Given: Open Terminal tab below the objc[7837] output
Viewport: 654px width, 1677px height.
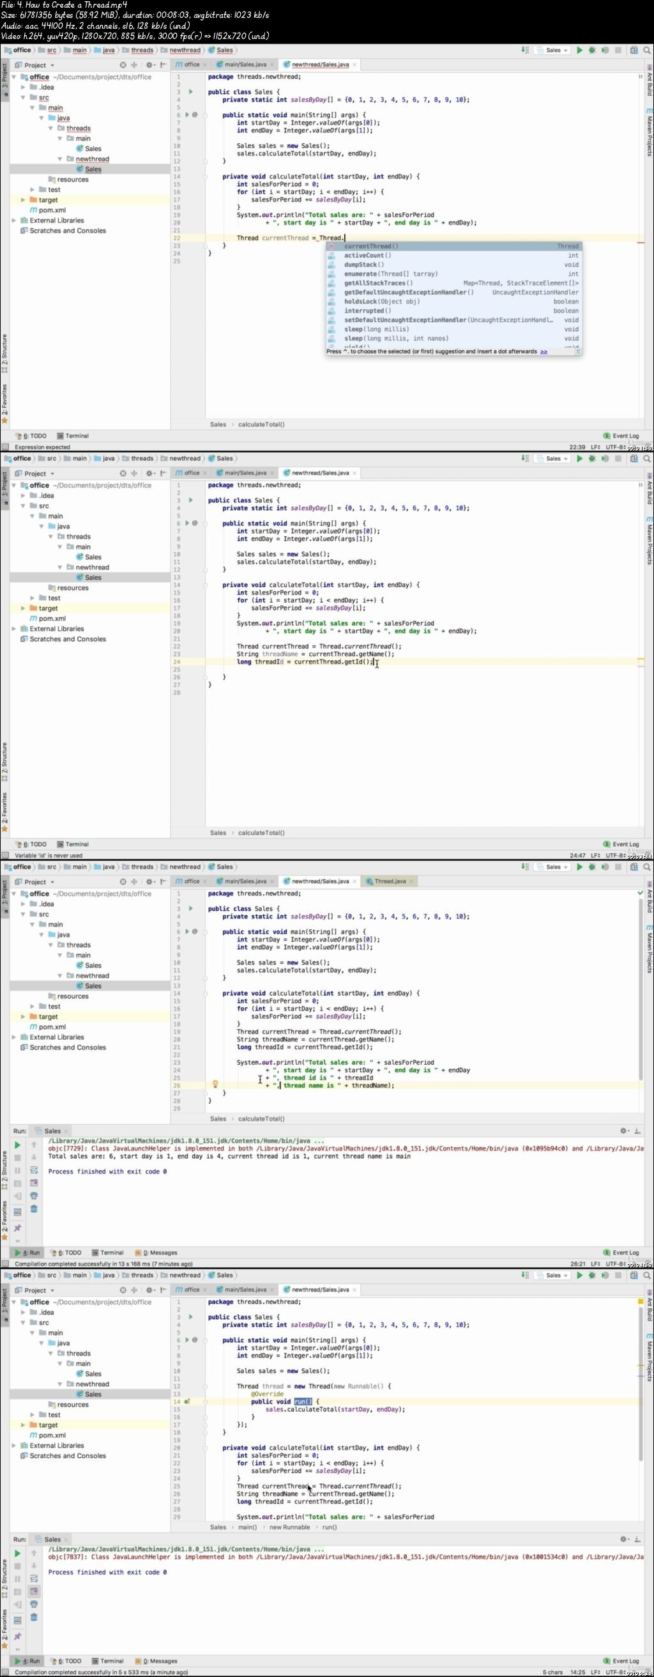Looking at the screenshot, I should pyautogui.click(x=107, y=1661).
